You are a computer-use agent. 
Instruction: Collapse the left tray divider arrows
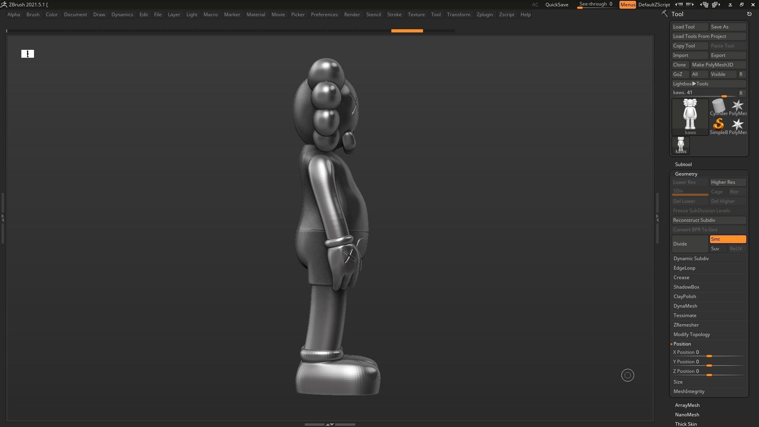coord(2,217)
